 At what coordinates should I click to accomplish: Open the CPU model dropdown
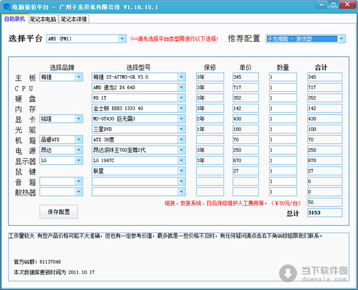(181, 88)
